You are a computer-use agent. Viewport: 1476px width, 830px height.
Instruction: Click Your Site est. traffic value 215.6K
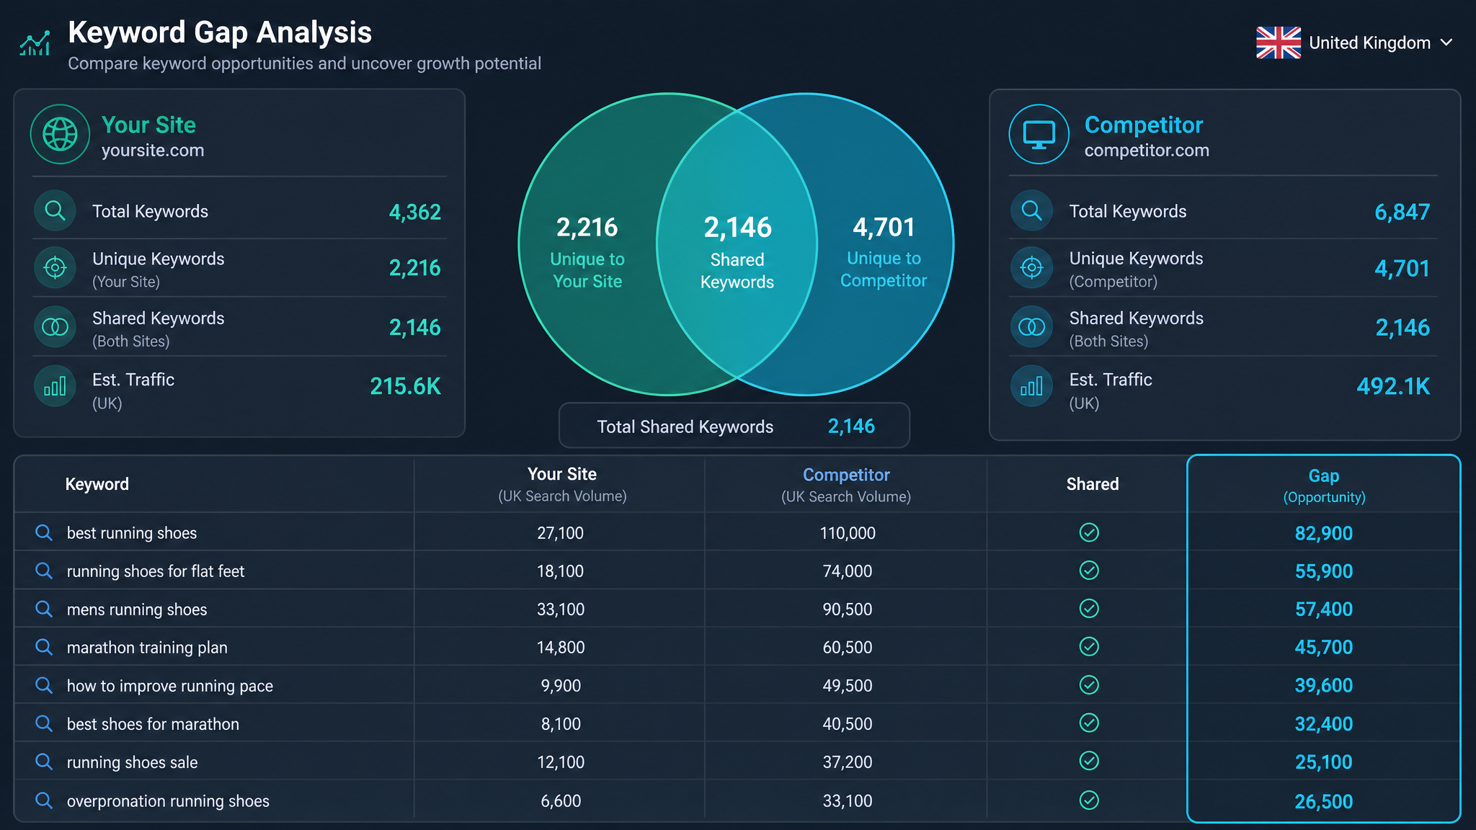405,386
